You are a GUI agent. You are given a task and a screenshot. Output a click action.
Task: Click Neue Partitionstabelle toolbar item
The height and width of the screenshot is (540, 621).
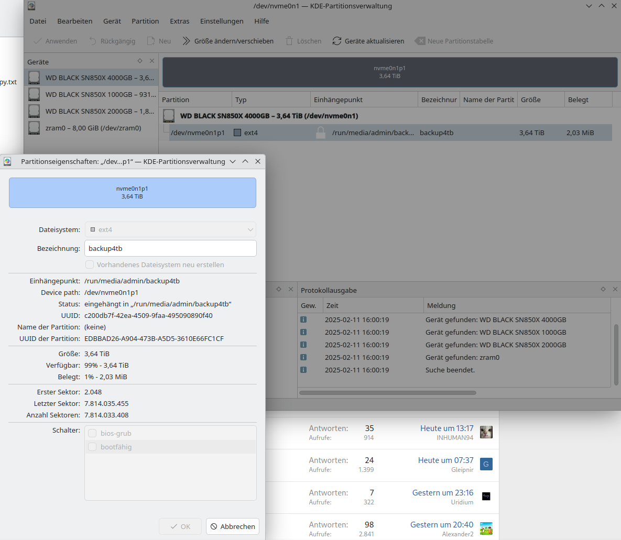[454, 41]
